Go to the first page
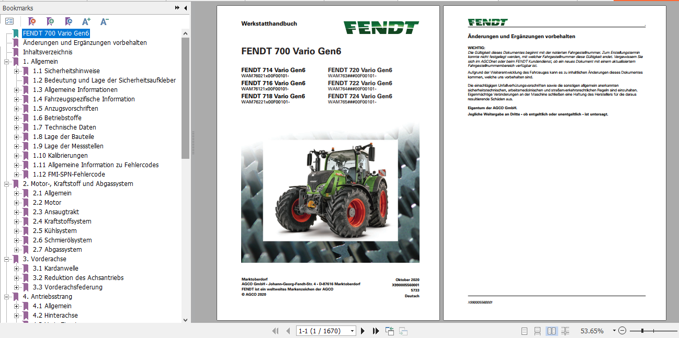Image resolution: width=679 pixels, height=338 pixels. coord(275,331)
